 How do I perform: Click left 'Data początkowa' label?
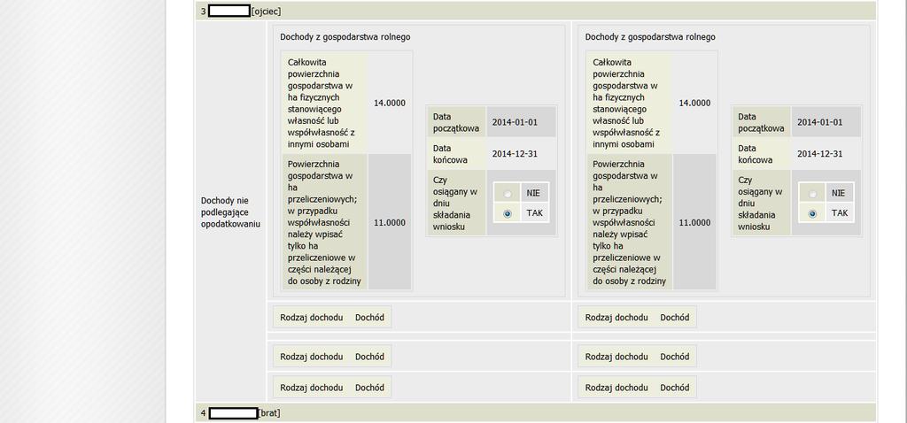click(x=456, y=122)
